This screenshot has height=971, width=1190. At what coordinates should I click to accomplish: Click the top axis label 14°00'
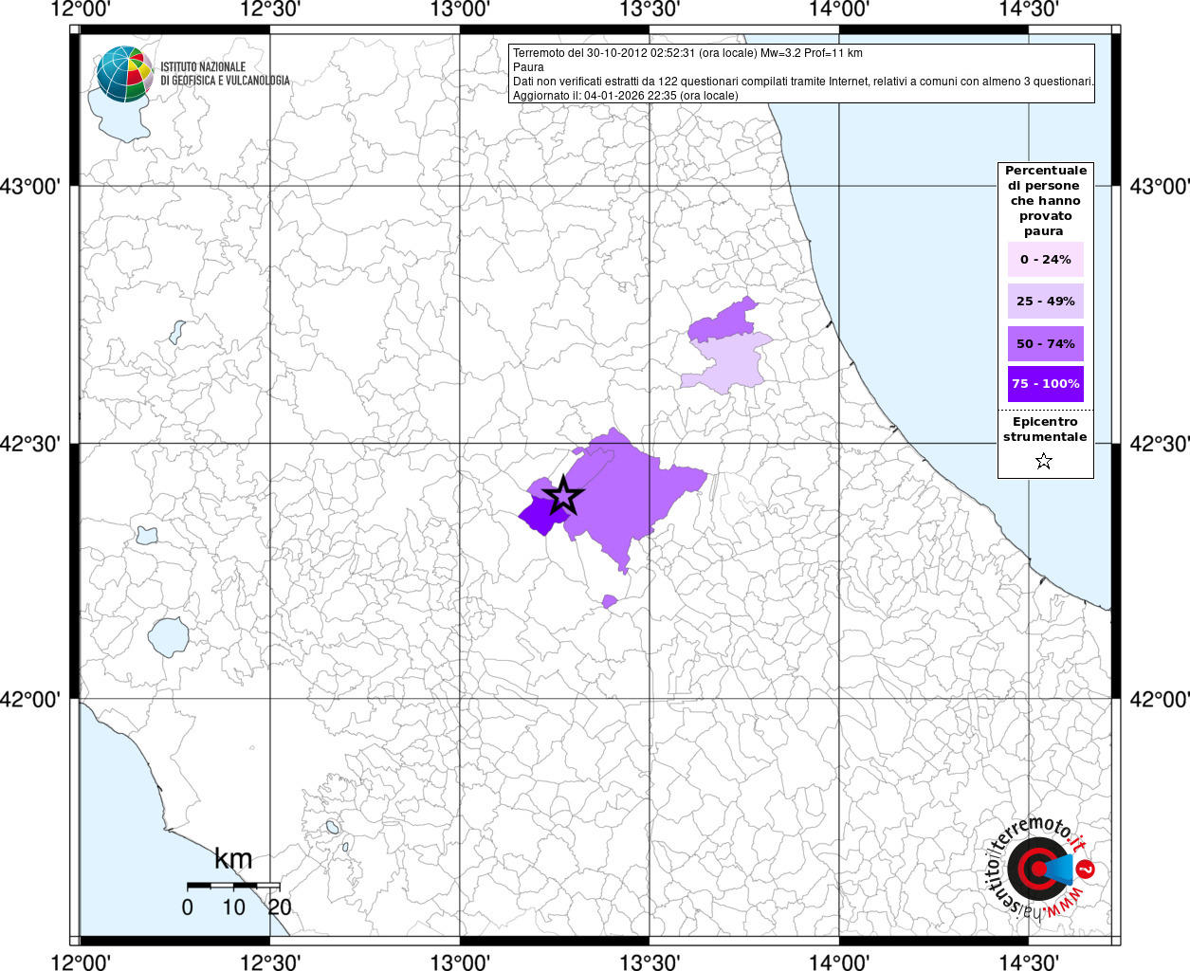pyautogui.click(x=839, y=9)
